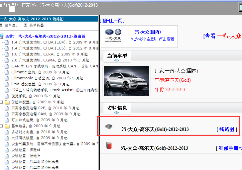Click page icon of 1.4 升汽油发动机 CFBA,(EU5) row
The width and height of the screenshot is (242, 170).
pyautogui.click(x=7, y=48)
